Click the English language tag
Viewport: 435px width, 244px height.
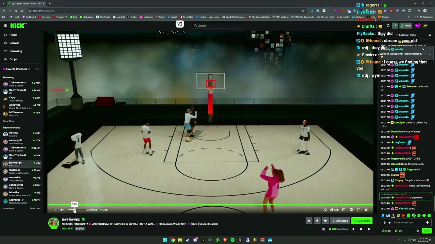click(80, 229)
